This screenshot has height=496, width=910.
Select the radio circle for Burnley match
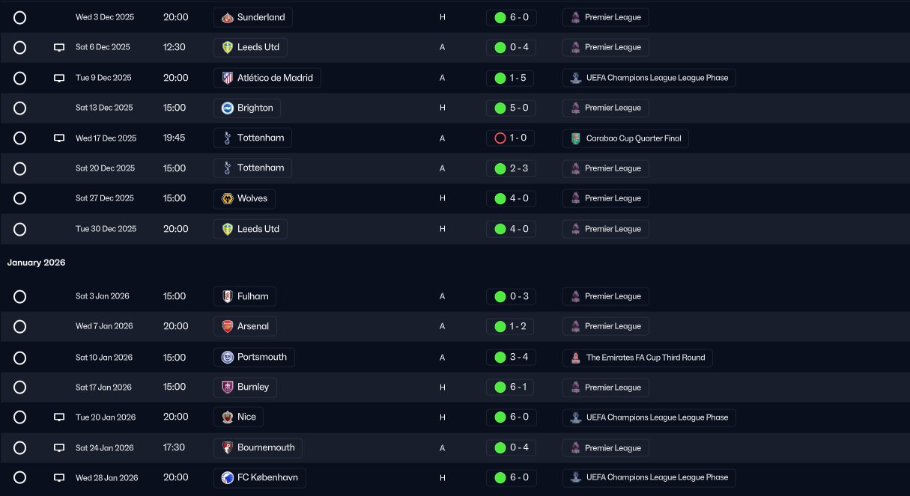pos(20,387)
